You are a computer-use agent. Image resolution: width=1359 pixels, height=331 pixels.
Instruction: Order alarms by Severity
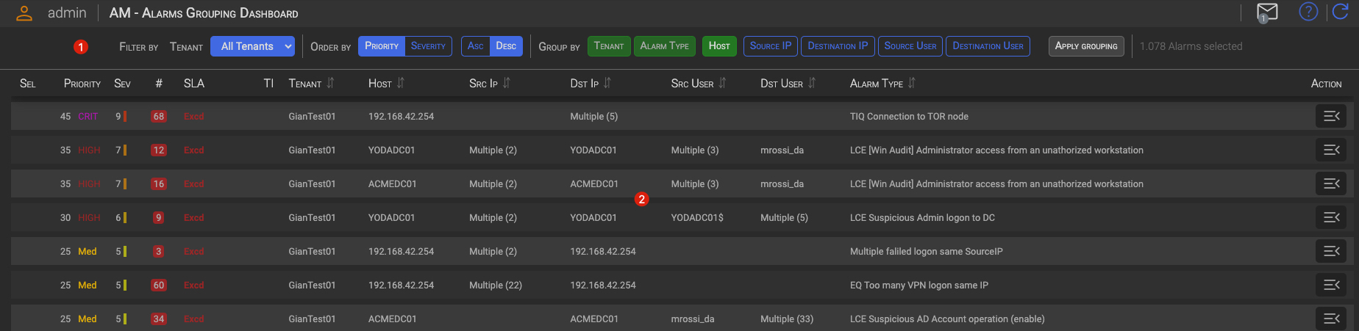(428, 46)
